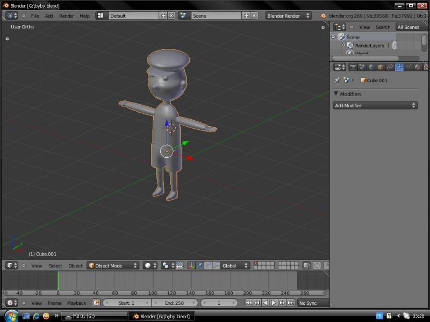Open the Render menu
This screenshot has width=430, height=322.
coord(66,16)
